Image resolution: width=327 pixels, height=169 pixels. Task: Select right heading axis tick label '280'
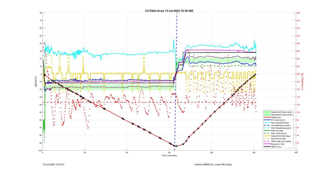click(x=299, y=43)
